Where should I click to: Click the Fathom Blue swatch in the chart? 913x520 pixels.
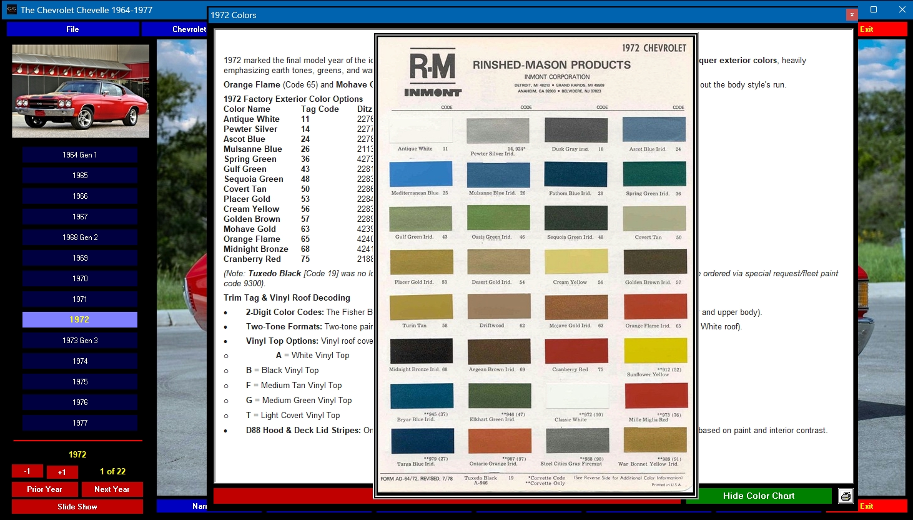pyautogui.click(x=576, y=174)
